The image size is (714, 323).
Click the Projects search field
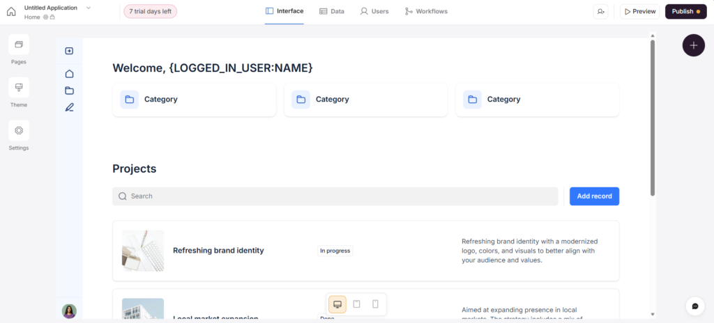coord(335,196)
